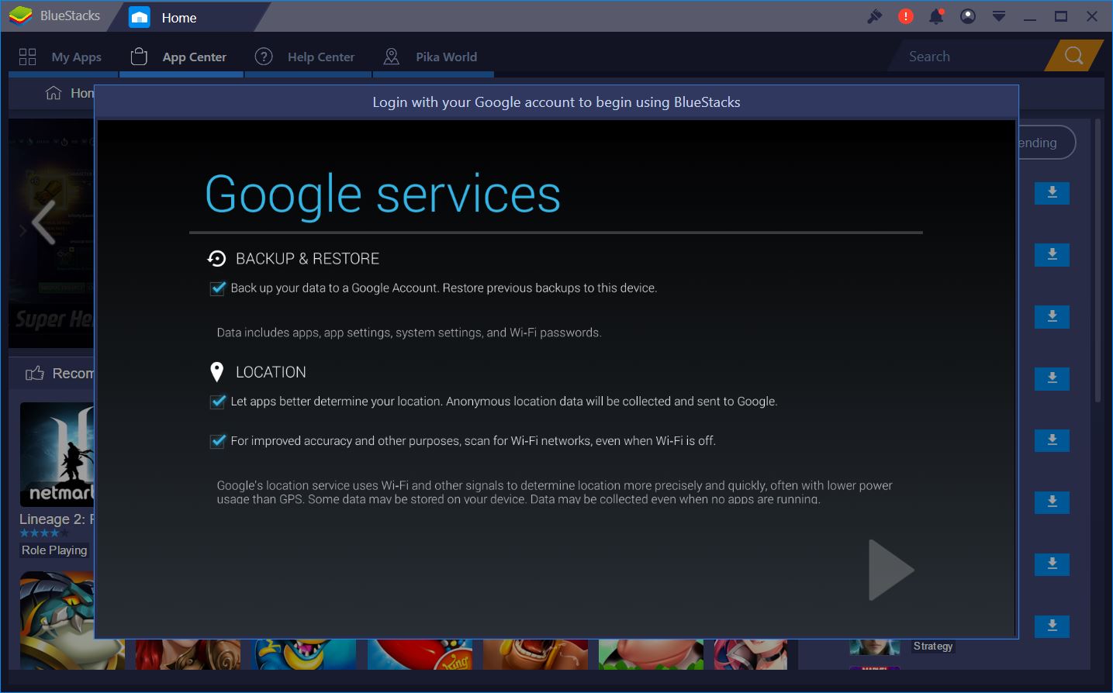Screen dimensions: 1113x693
Task: Open the theme customization brush icon
Action: (x=874, y=16)
